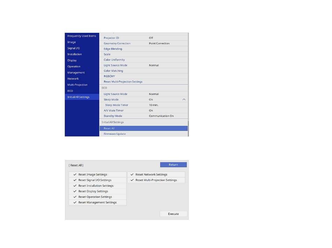Toggle Reset Network Settings checkbox

click(x=156, y=175)
